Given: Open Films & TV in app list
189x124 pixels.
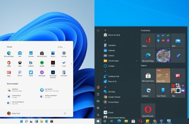Looking at the screenshot, I should point(110,82).
